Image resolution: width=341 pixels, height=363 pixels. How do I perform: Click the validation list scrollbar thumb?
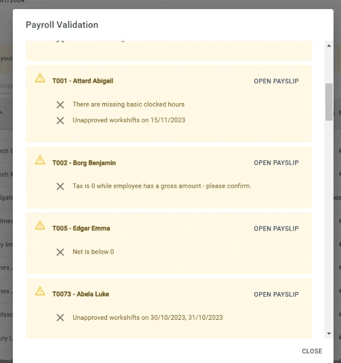pyautogui.click(x=329, y=102)
